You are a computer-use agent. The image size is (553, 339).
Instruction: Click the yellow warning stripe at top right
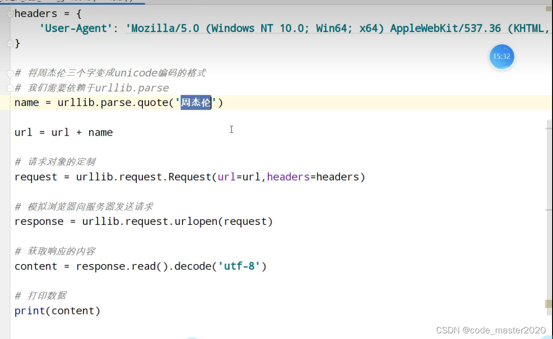[x=548, y=8]
